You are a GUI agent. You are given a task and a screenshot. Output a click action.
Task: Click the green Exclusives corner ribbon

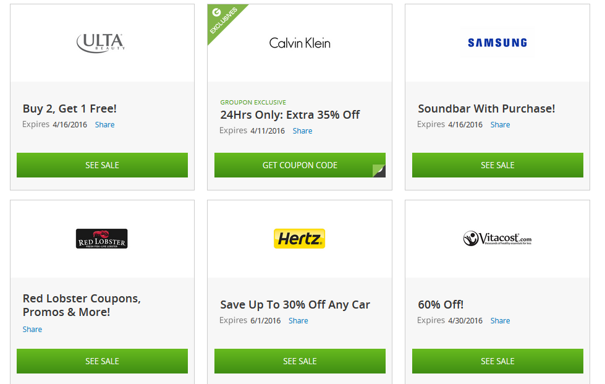[224, 20]
